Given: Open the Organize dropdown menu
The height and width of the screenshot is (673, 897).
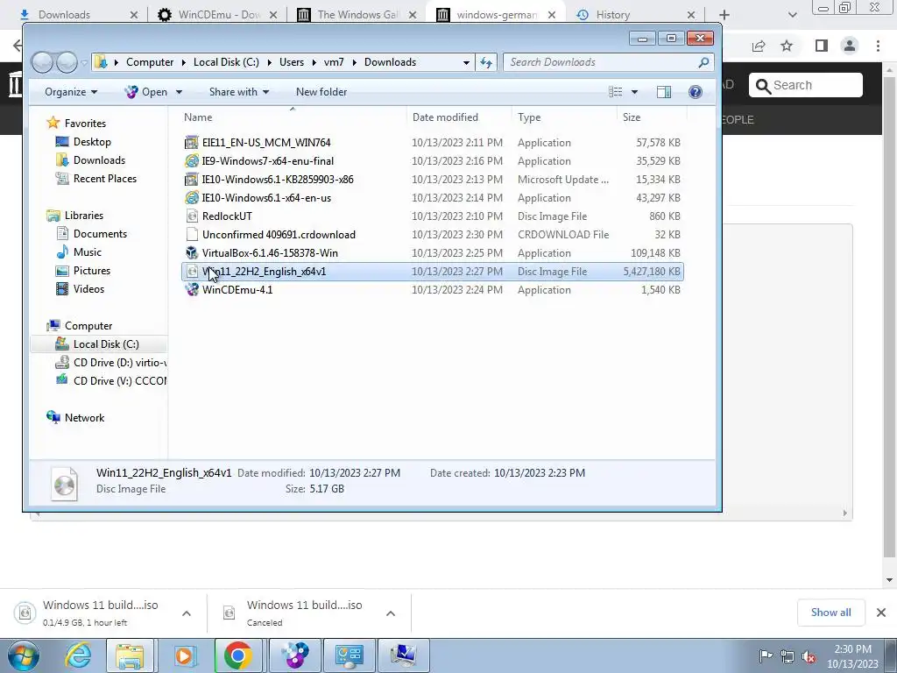Looking at the screenshot, I should coord(71,91).
